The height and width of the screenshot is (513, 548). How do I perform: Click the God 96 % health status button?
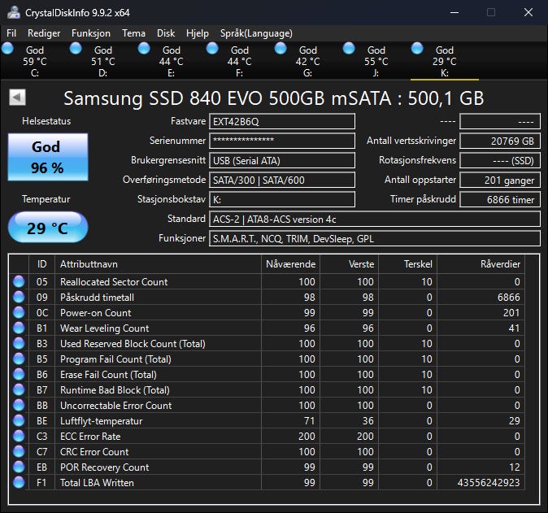click(x=48, y=157)
